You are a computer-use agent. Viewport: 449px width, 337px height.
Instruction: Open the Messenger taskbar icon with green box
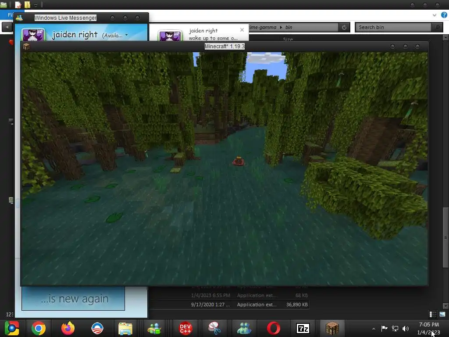pos(155,328)
